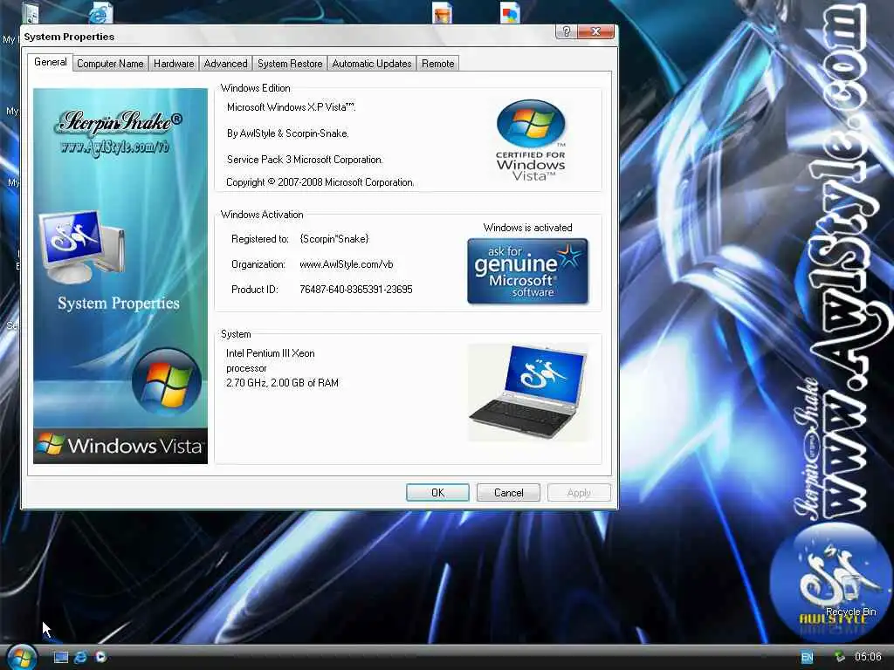The image size is (894, 670).
Task: Click the system tray network icon
Action: pos(839,657)
